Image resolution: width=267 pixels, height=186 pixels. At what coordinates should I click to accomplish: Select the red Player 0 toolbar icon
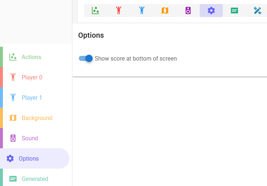(119, 11)
